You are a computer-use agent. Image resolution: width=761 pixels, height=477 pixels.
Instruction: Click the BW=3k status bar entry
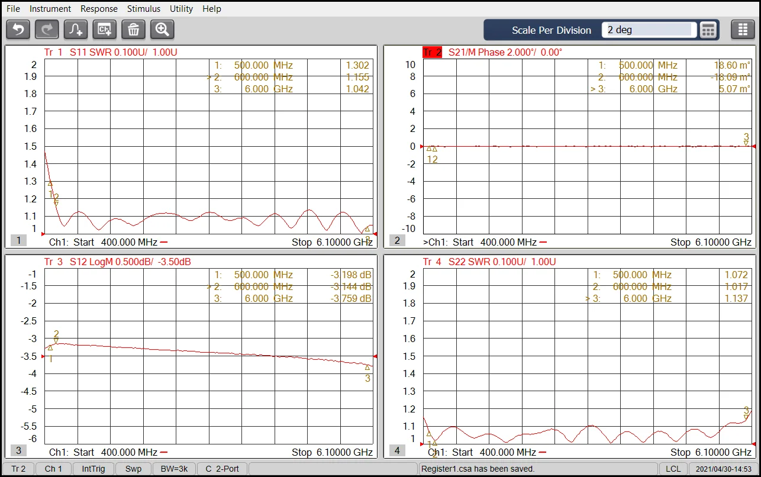(x=173, y=468)
